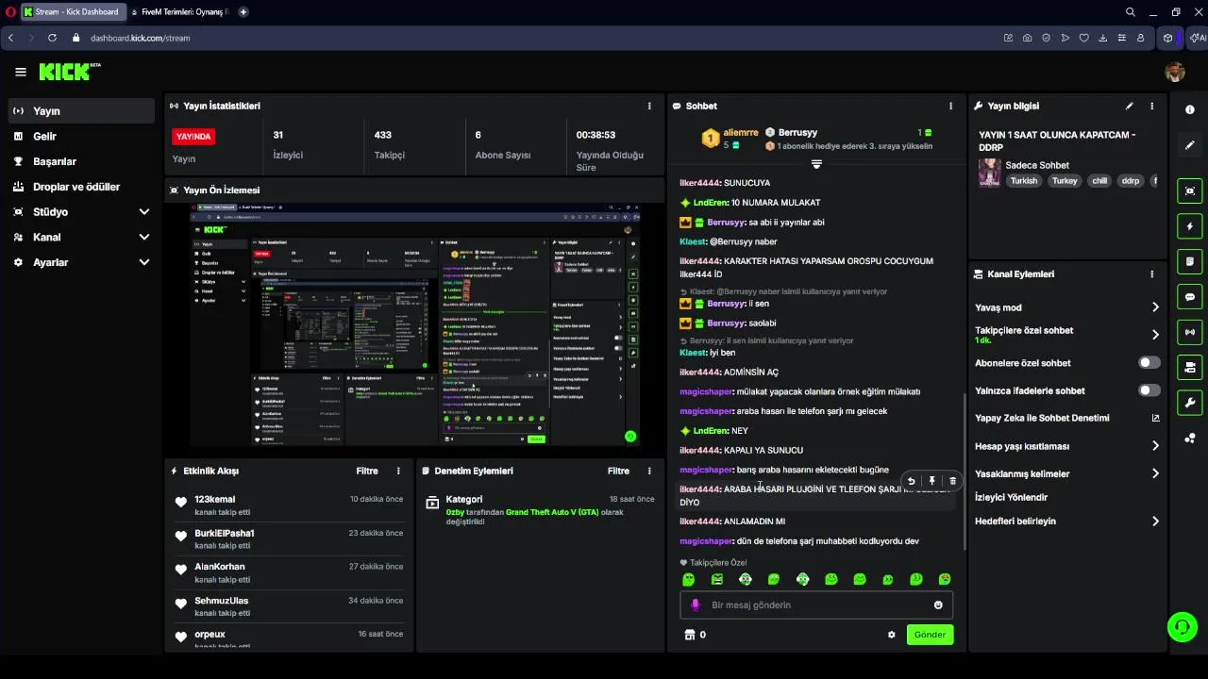This screenshot has height=679, width=1208.
Task: Click the Turkish tag in stream info
Action: [x=1024, y=181]
